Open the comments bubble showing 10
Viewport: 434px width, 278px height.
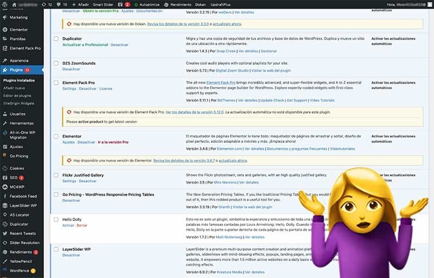click(61, 4)
